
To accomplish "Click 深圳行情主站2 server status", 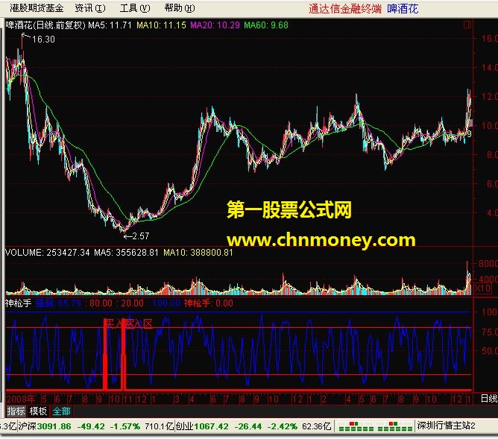I will [x=447, y=426].
